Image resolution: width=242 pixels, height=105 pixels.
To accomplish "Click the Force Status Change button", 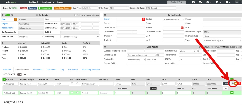I will (62, 8).
